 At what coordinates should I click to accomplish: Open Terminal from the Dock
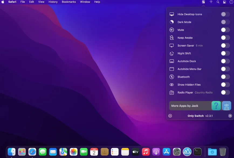click(x=197, y=152)
